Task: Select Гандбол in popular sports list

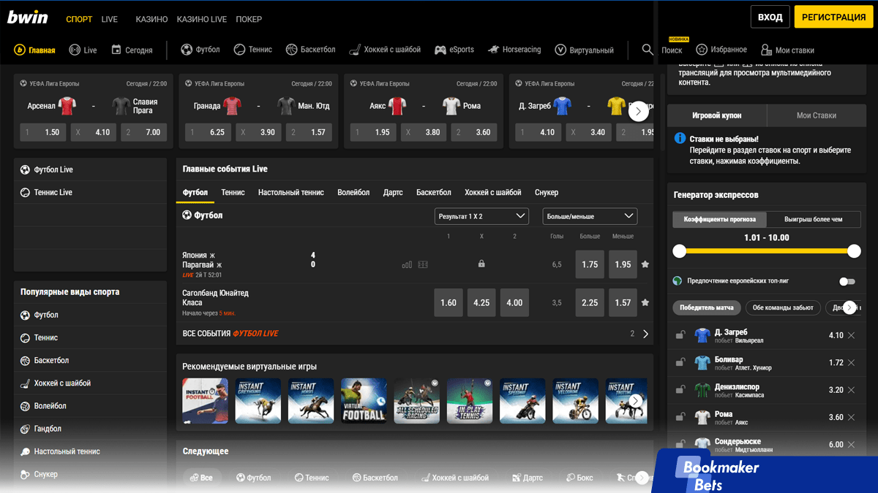Action: point(48,429)
